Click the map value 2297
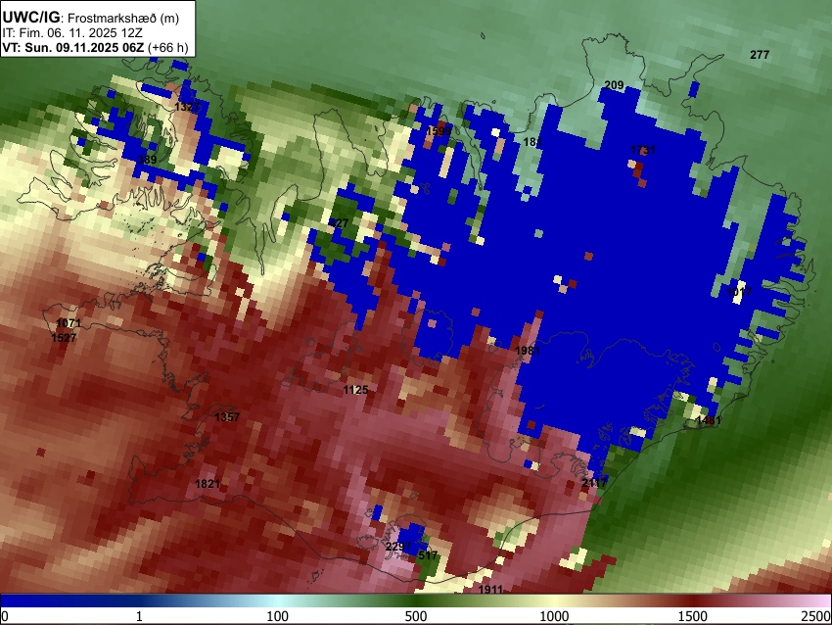 (398, 547)
